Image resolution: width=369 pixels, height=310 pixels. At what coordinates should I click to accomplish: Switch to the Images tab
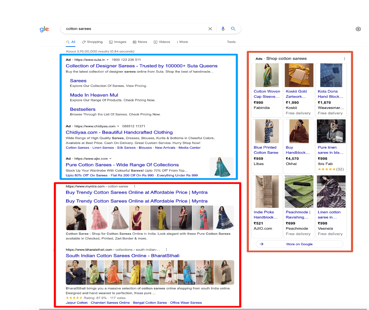pos(118,42)
